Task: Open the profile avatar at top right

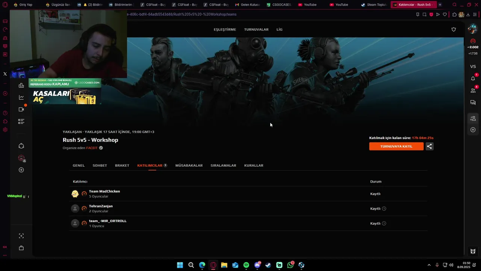Action: [472, 29]
